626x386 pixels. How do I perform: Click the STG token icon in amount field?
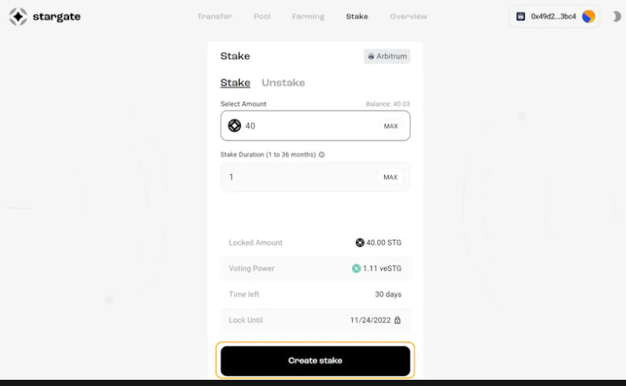[x=234, y=126]
